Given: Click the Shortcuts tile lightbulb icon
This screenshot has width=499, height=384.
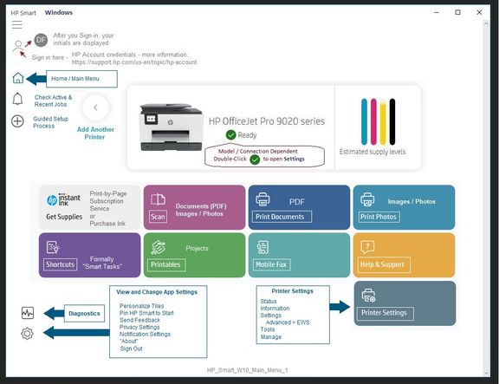Looking at the screenshot, I should pyautogui.click(x=53, y=247).
